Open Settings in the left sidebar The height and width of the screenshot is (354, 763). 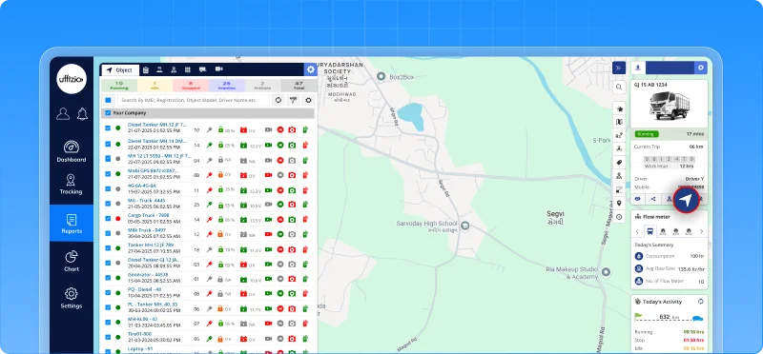tap(71, 298)
